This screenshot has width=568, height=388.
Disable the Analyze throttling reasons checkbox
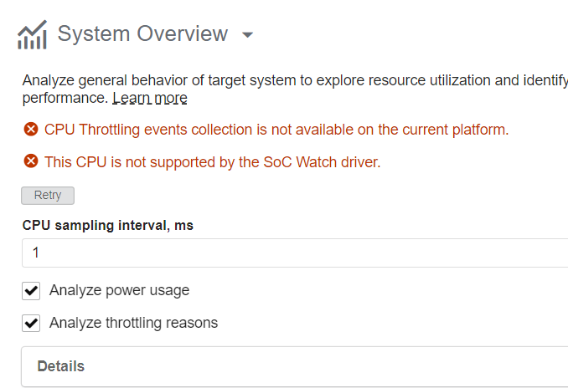[32, 323]
